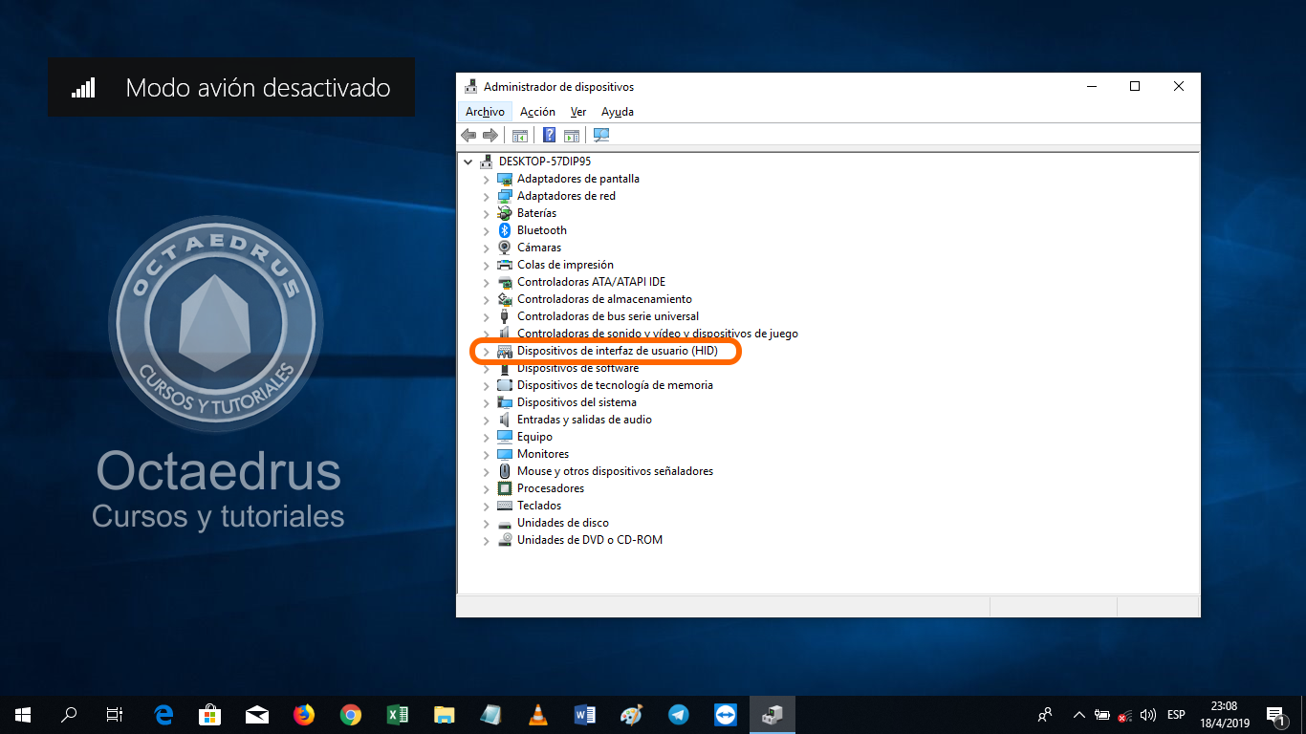
Task: Open Paint from the taskbar
Action: pos(632,715)
